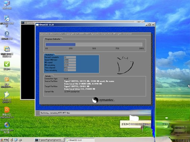Screen dimensions: 190x142
Task: Click the Percent complete value 31
Action: [70, 57]
